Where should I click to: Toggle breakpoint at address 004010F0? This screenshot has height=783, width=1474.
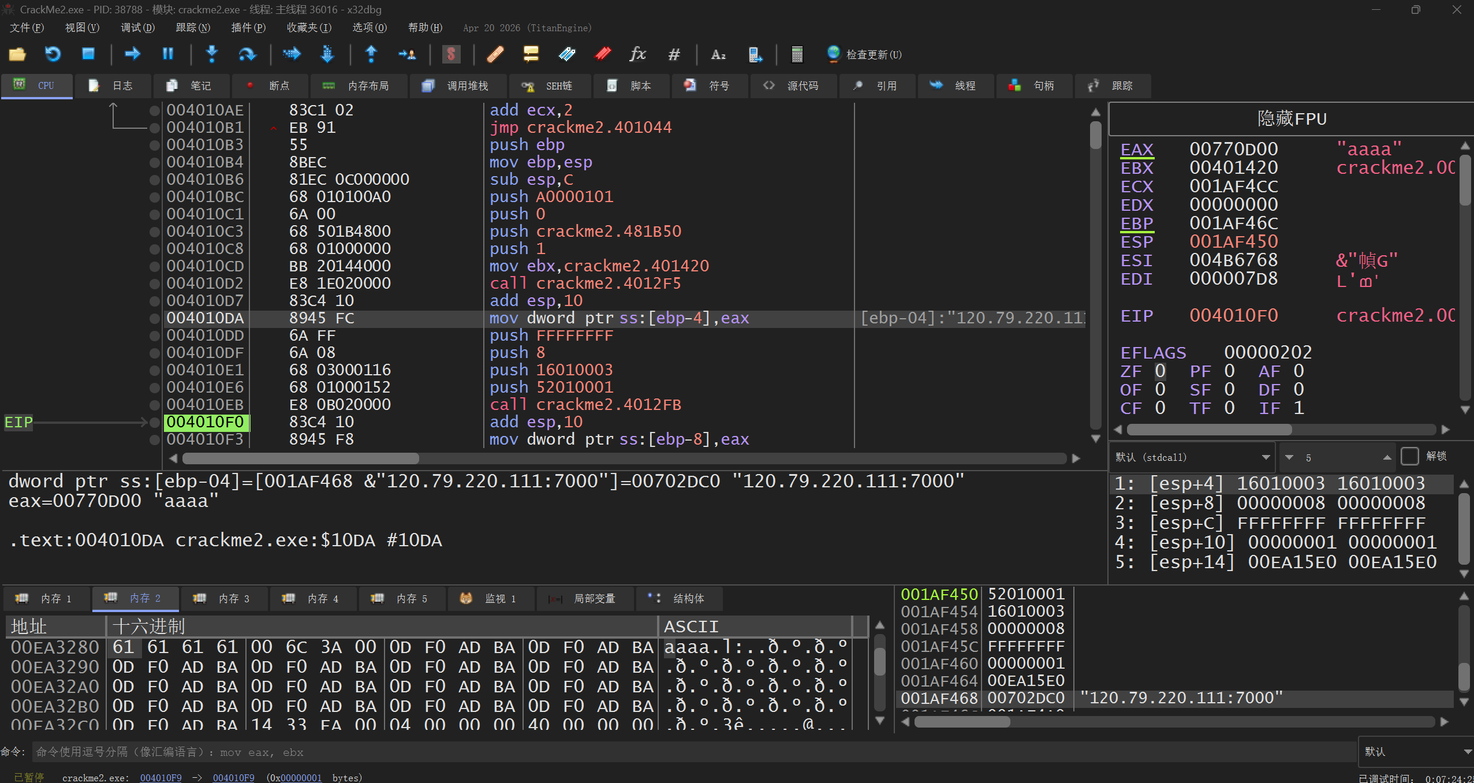(154, 422)
